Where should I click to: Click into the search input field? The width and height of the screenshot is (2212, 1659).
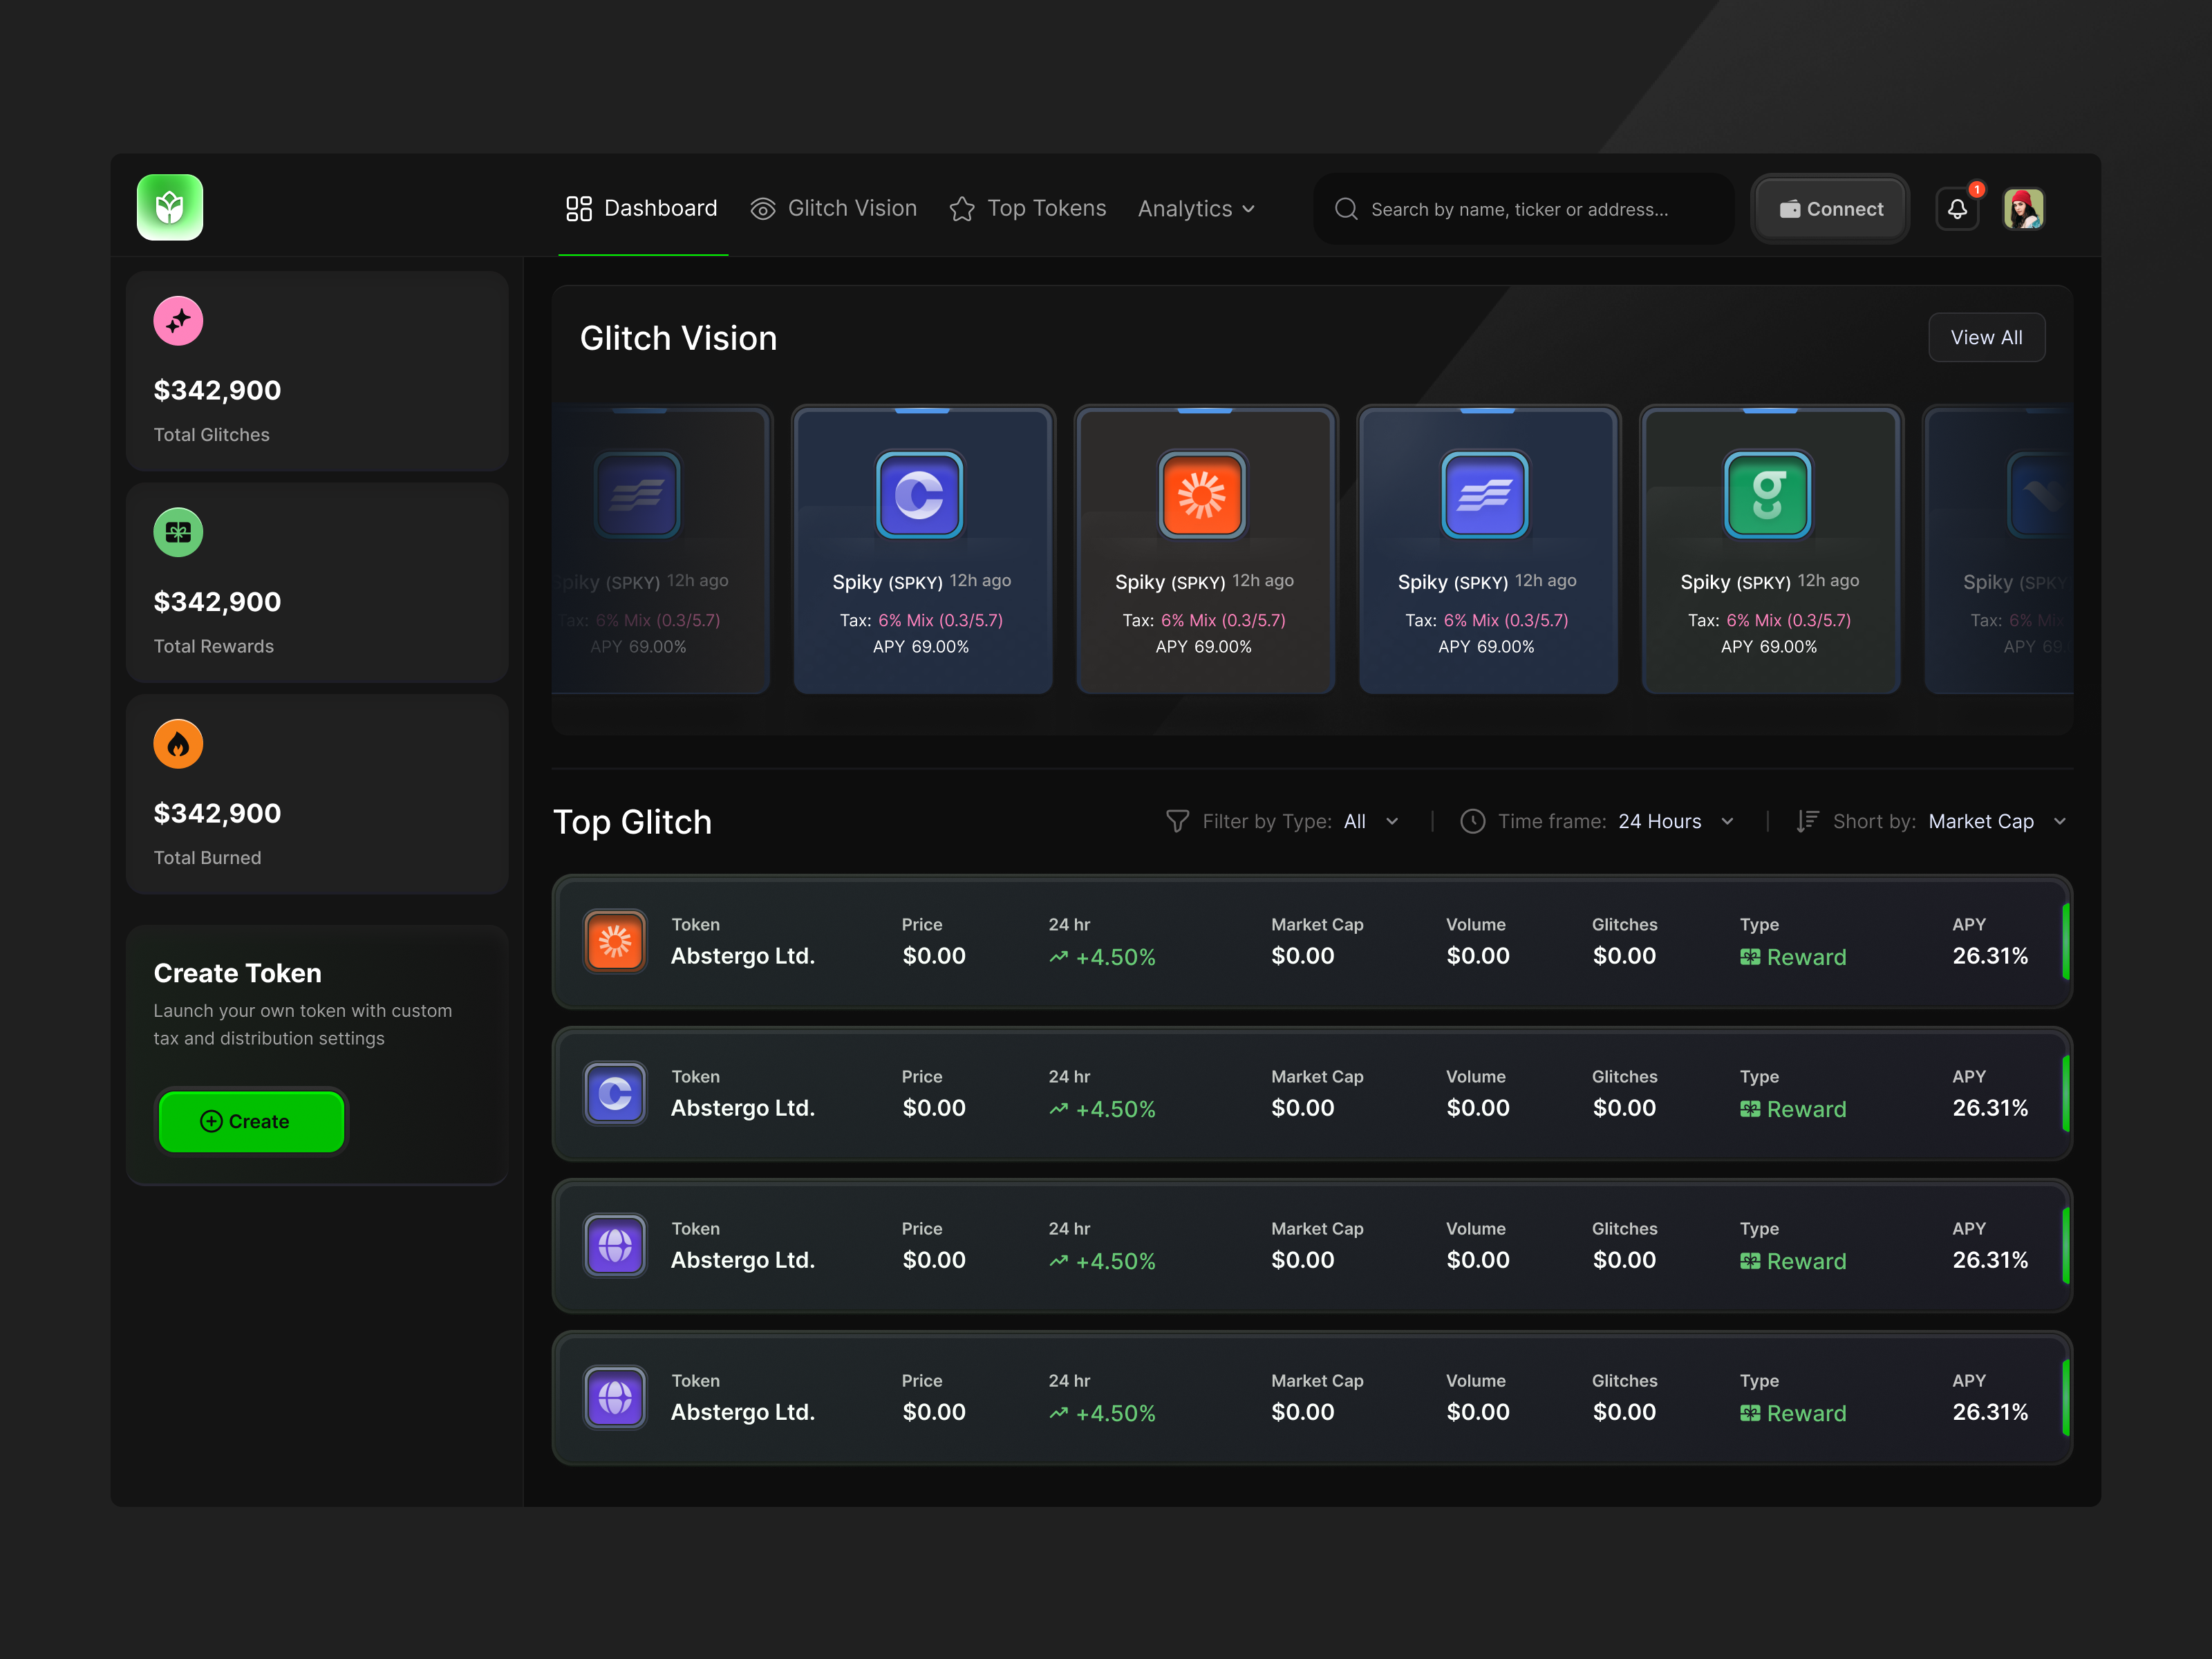click(1520, 209)
